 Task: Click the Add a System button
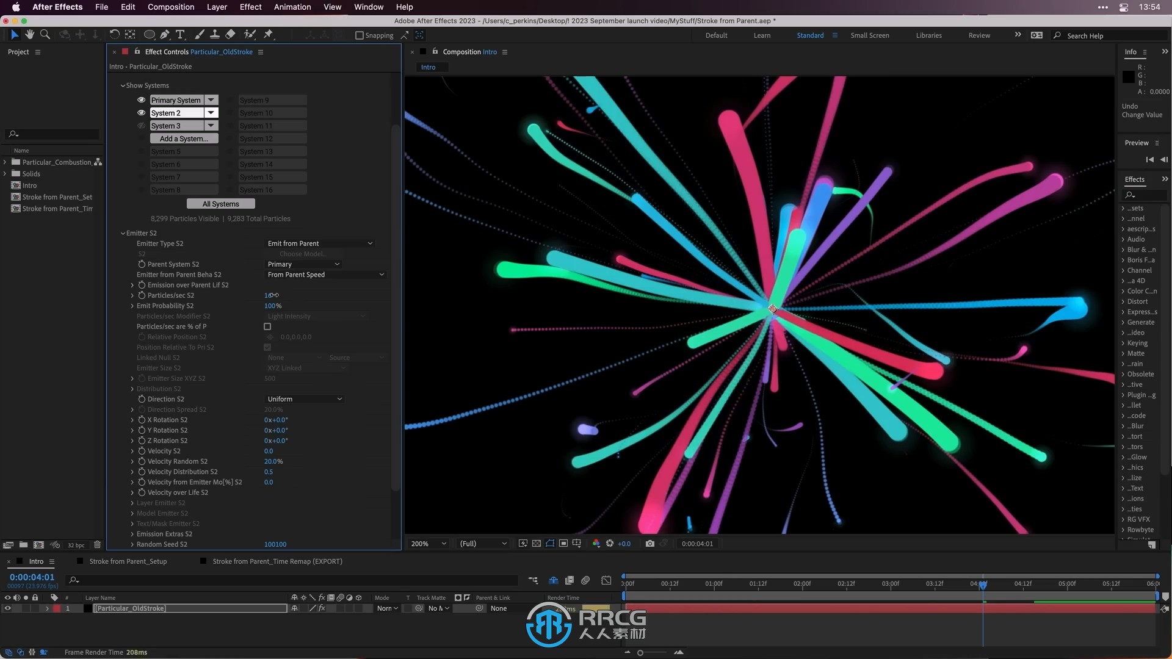(x=183, y=139)
